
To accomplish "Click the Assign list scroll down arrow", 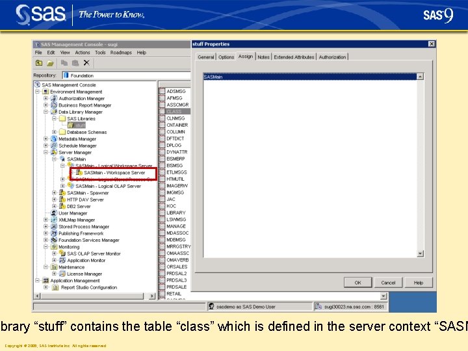I will pos(420,253).
